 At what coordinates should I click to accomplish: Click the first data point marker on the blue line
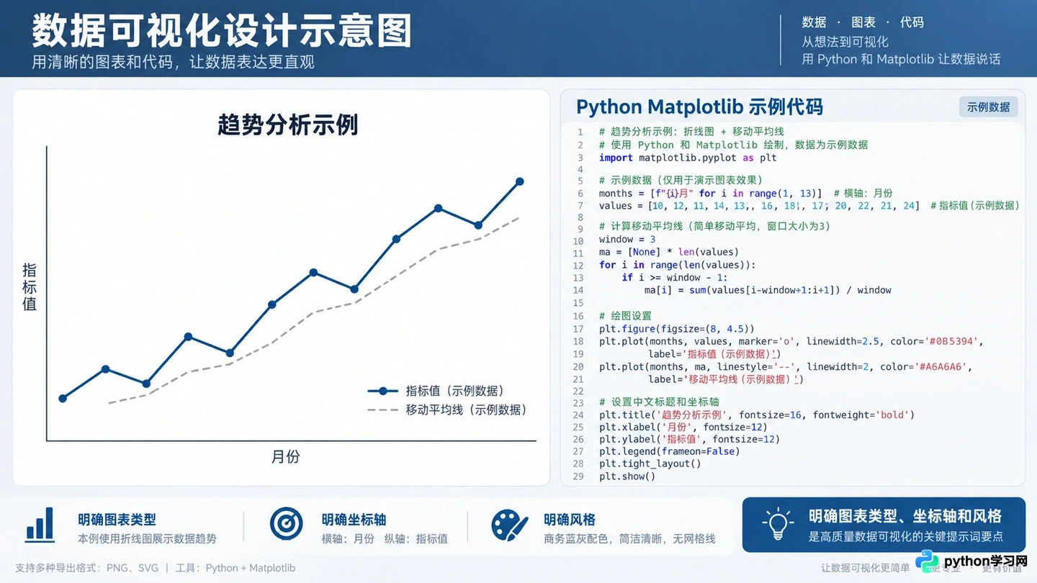[x=63, y=398]
